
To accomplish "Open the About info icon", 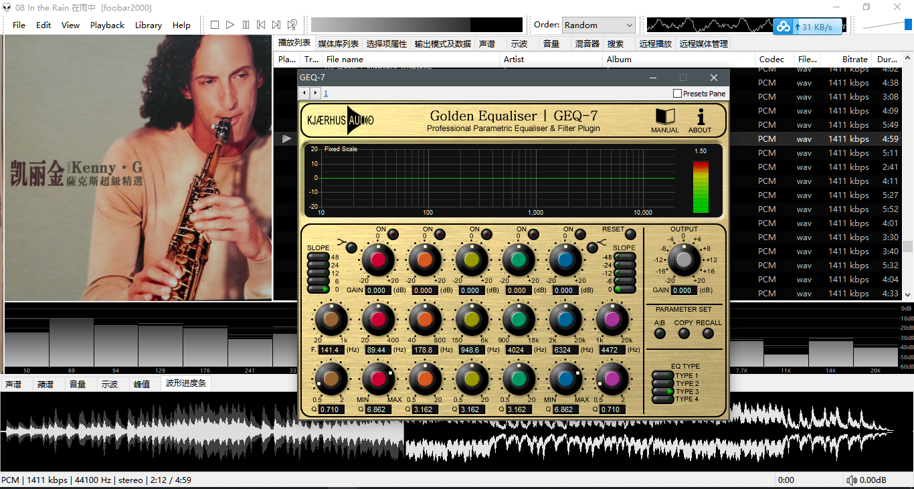I will [700, 119].
